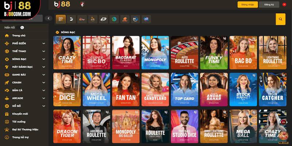Viewport: 292px width, 146px height.
Task: Open the Super Andar Bahar game card
Action: 214,89
